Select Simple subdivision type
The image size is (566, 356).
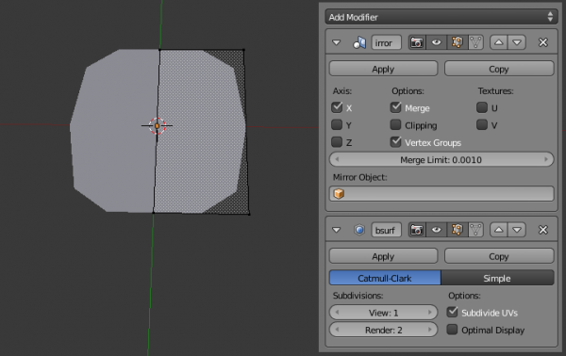pos(497,278)
